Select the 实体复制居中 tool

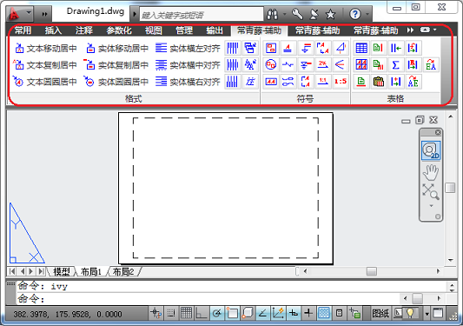(x=116, y=64)
